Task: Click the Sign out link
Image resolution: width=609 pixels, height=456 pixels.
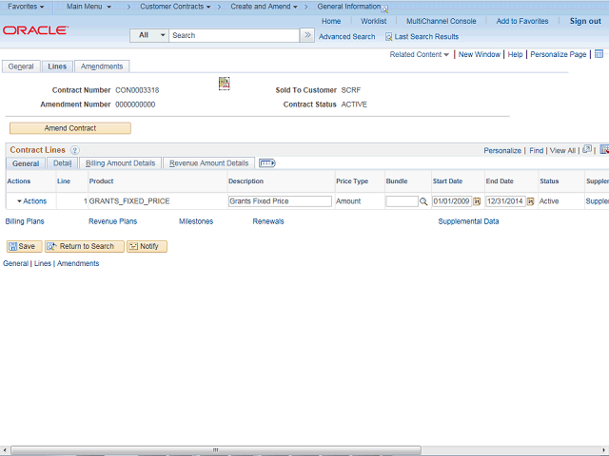Action: click(585, 21)
